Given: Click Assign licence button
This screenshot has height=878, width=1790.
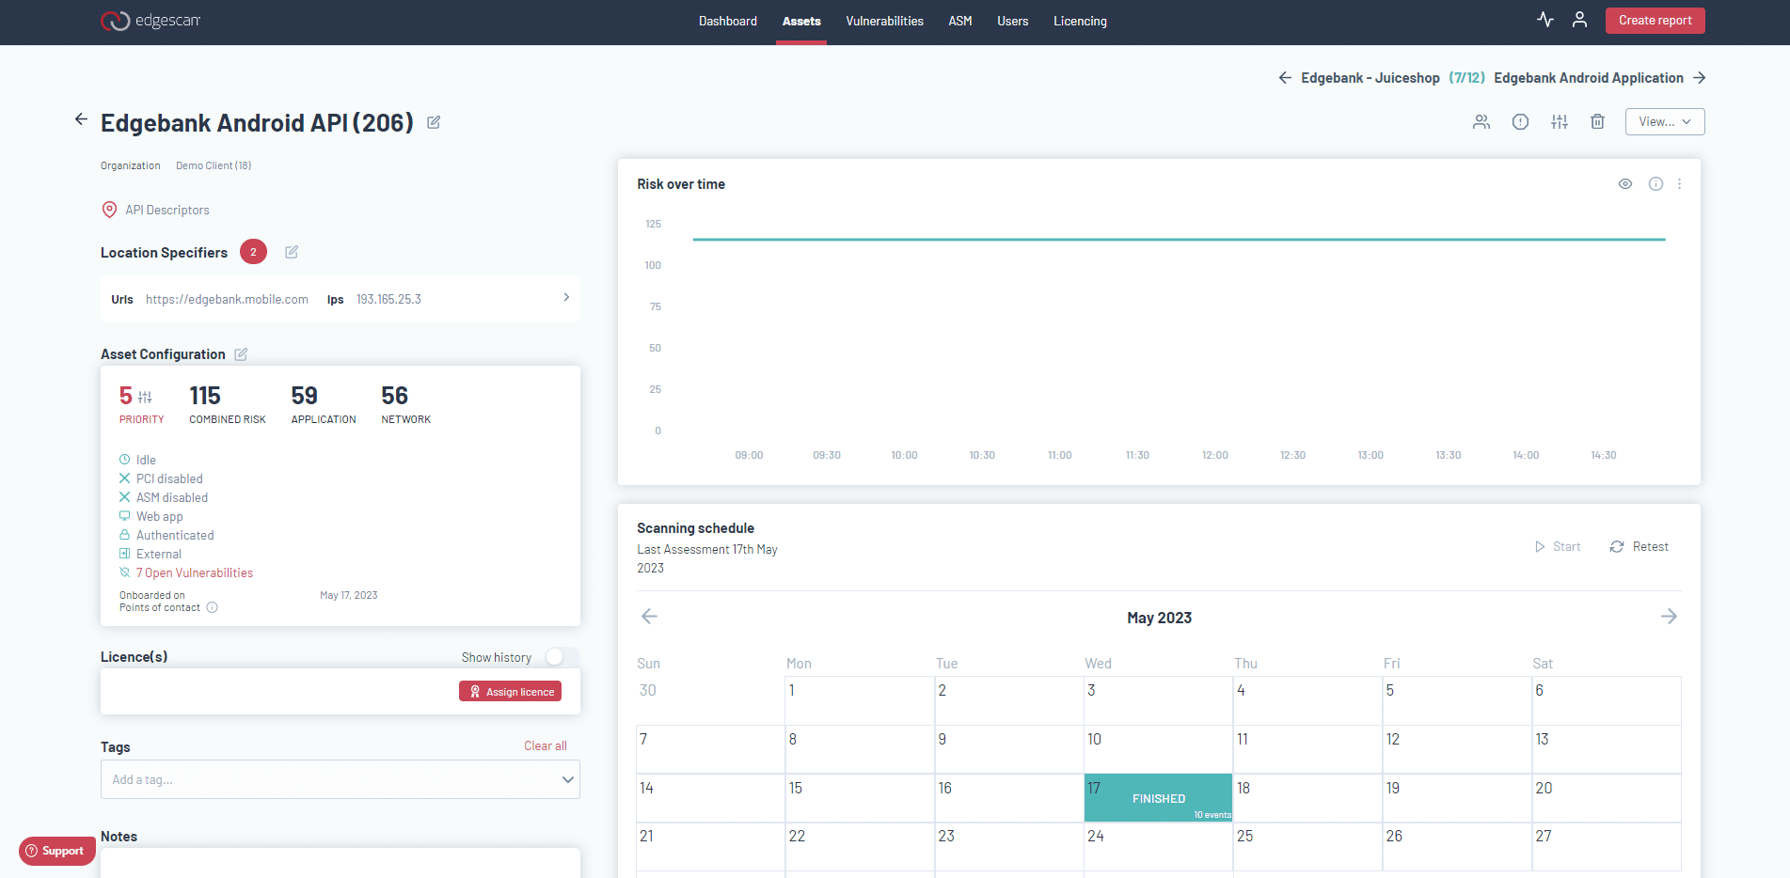Looking at the screenshot, I should point(511,691).
